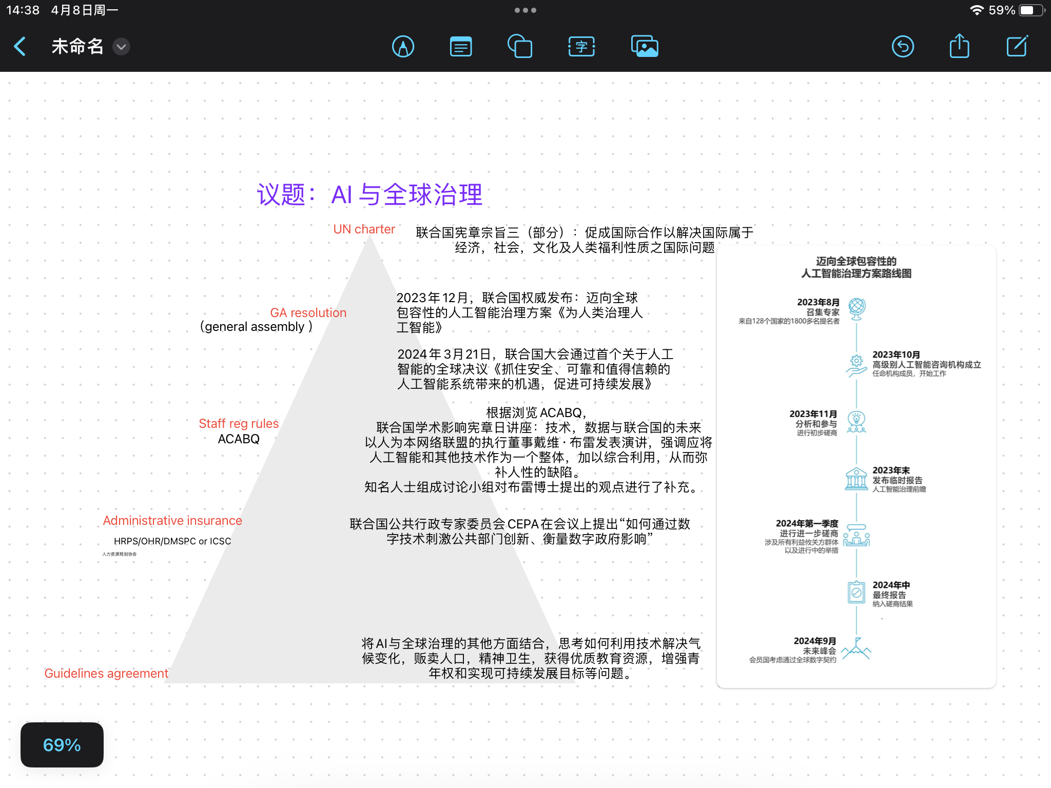Select the Guidelines agreement label
The image size is (1051, 788).
106,674
